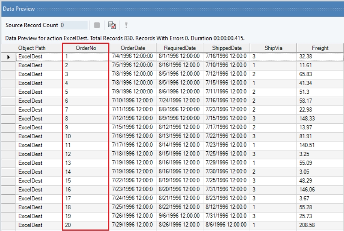The height and width of the screenshot is (231, 344).
Task: Sort by the OrderDate column header
Action: (x=133, y=48)
